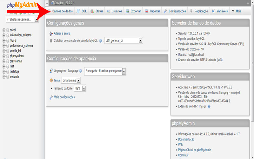Select the test database
This screenshot has height=159, width=254.
(x=12, y=66)
